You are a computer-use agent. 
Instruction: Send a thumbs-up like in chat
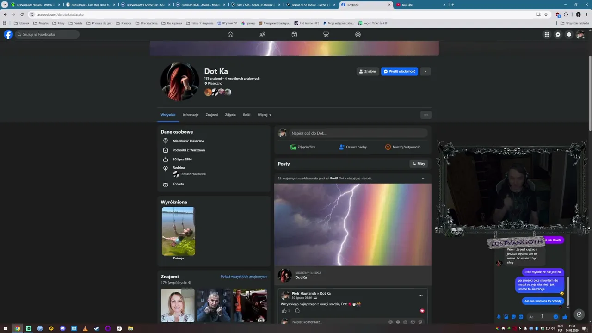point(565,317)
